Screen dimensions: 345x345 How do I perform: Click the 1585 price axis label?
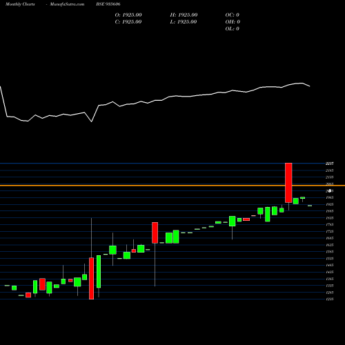coord(330,252)
